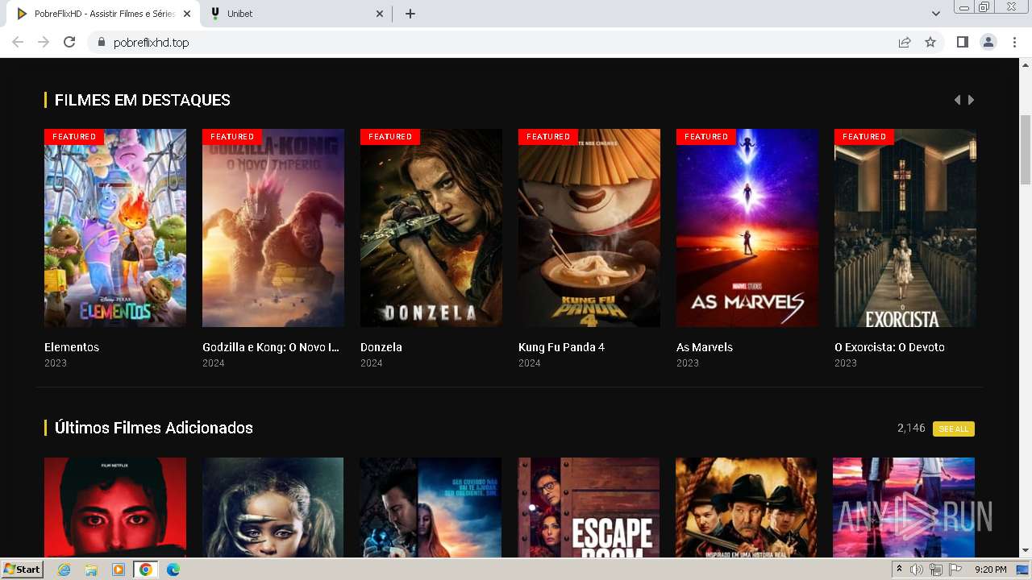Go forward in browser history
The width and height of the screenshot is (1032, 580).
(x=44, y=42)
